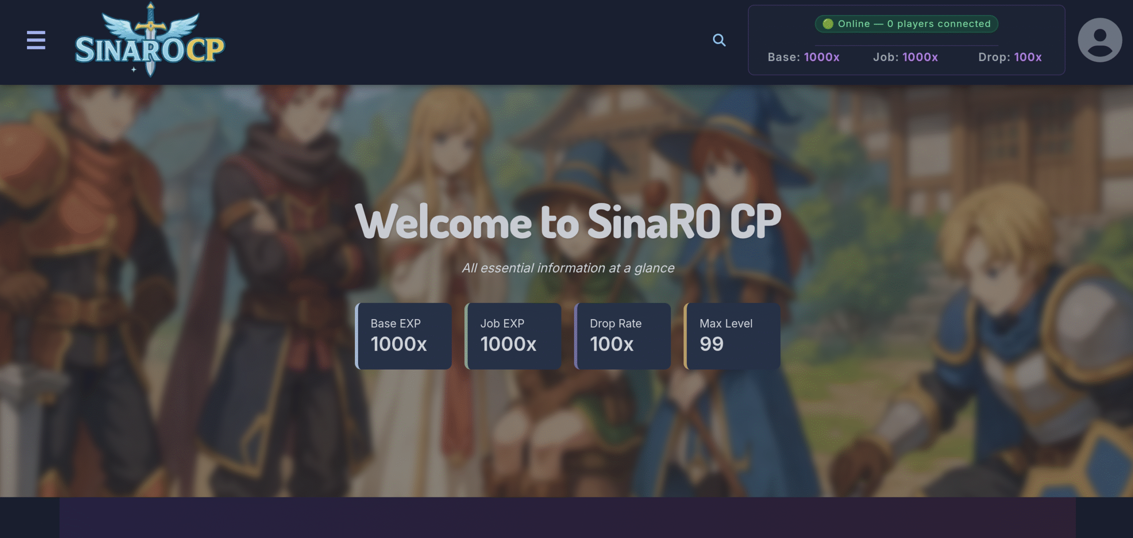
Task: Open the search magnifier icon
Action: (719, 40)
